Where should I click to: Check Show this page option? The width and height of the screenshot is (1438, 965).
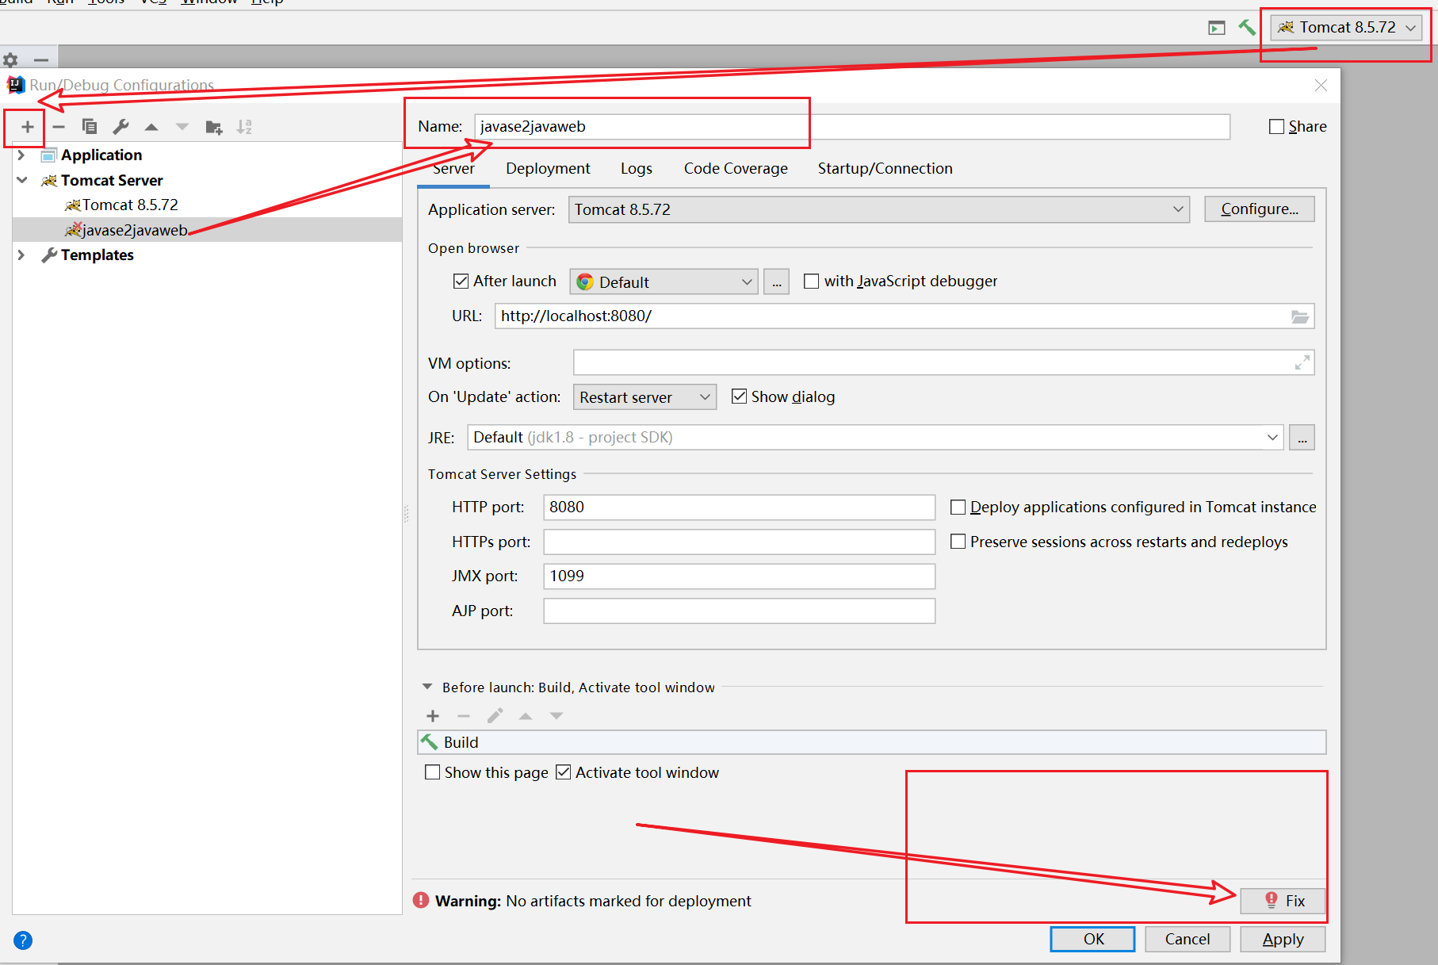tap(432, 772)
